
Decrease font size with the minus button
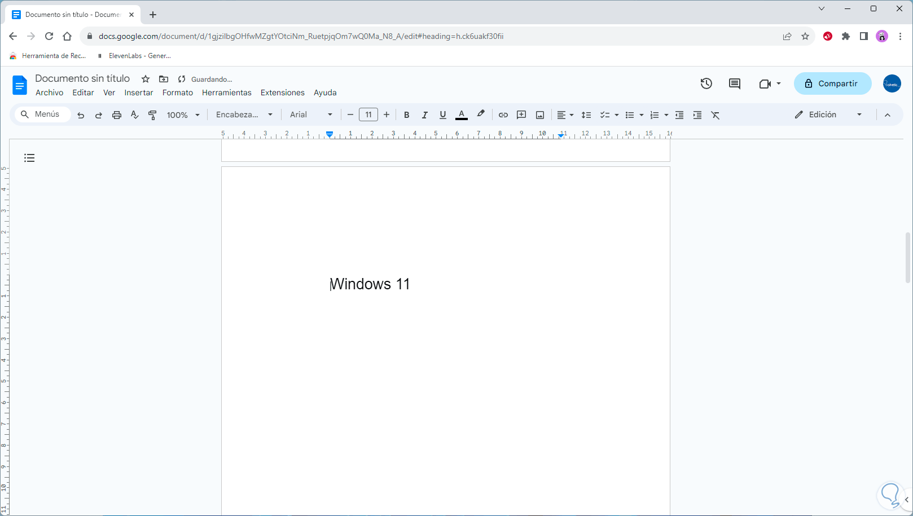click(350, 115)
